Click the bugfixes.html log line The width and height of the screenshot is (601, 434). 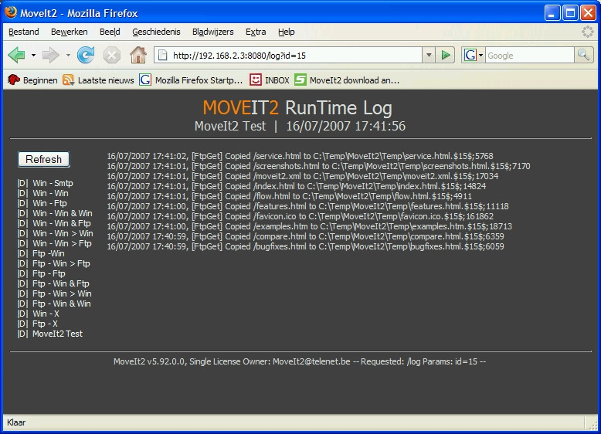coord(305,246)
